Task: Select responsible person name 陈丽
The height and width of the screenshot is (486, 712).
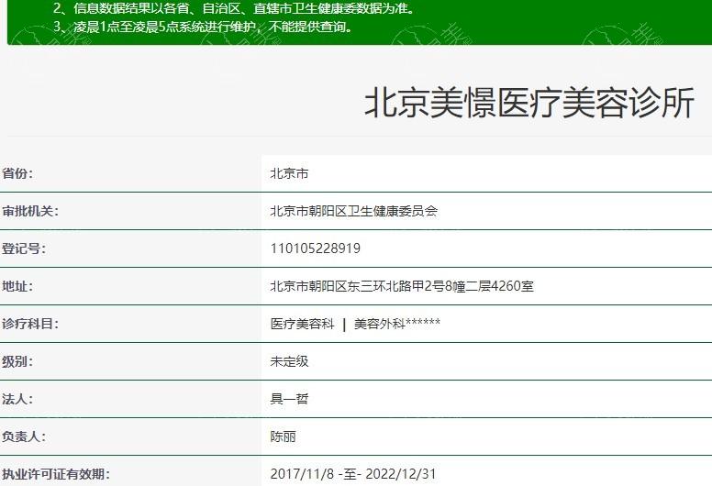Action: (283, 437)
